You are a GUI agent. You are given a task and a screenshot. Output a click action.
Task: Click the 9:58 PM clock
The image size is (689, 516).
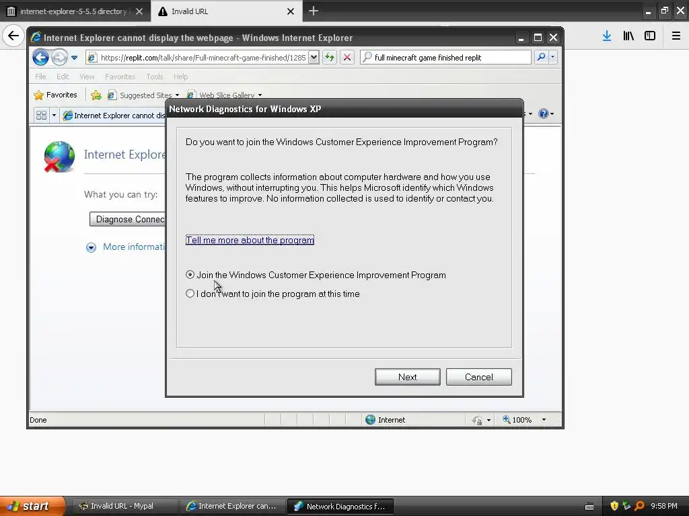pyautogui.click(x=664, y=506)
